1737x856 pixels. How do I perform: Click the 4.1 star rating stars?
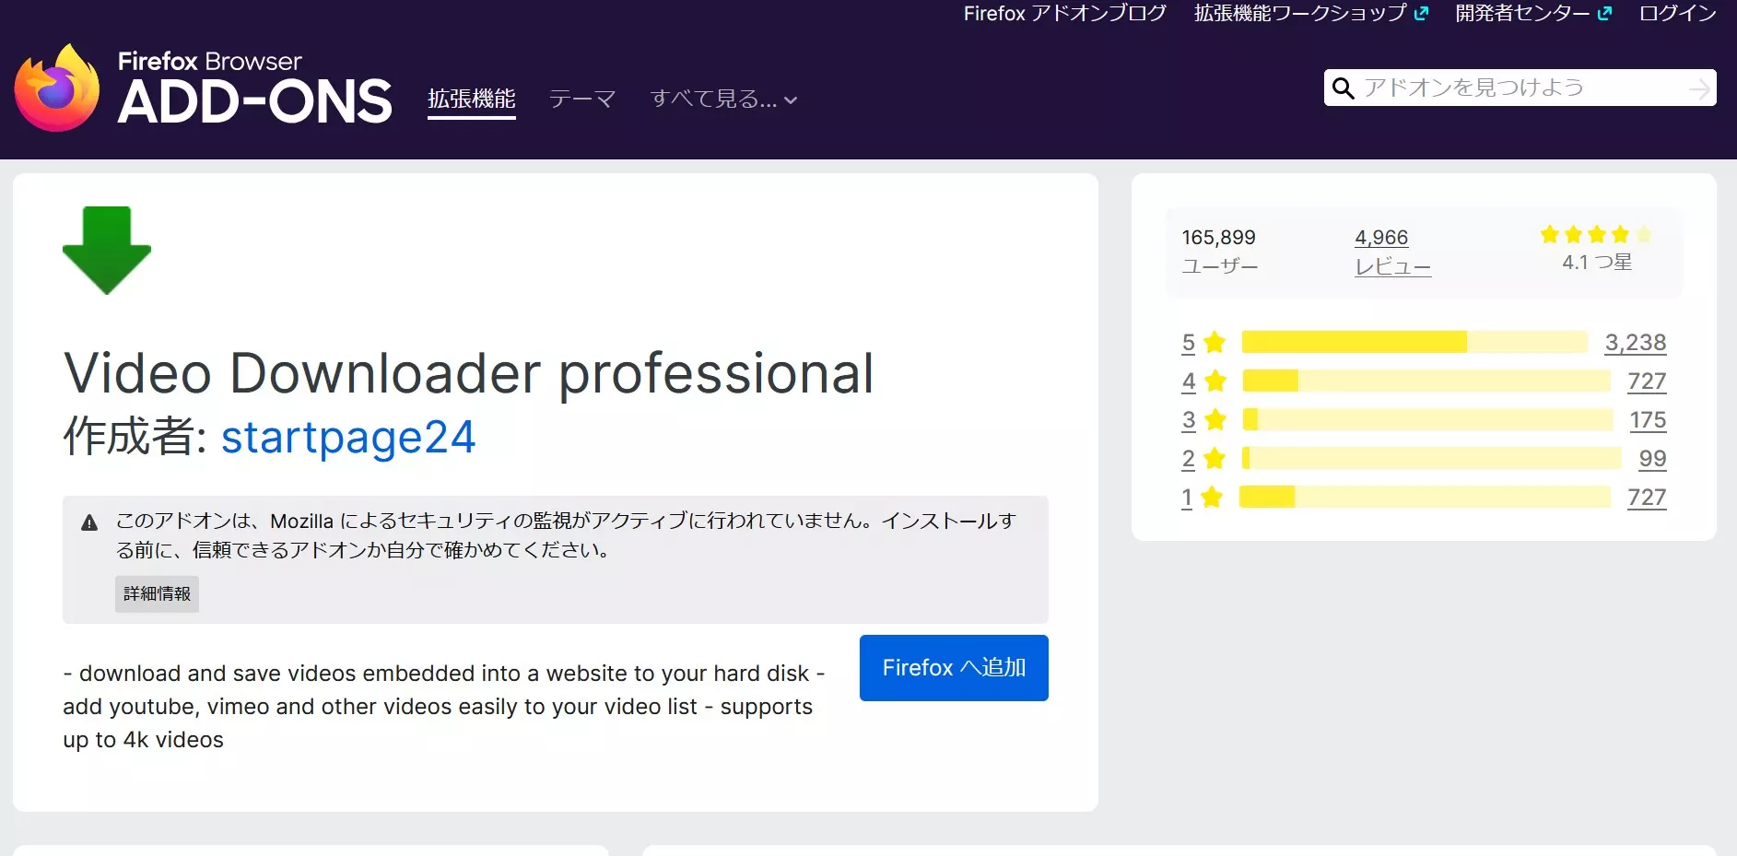(x=1597, y=235)
